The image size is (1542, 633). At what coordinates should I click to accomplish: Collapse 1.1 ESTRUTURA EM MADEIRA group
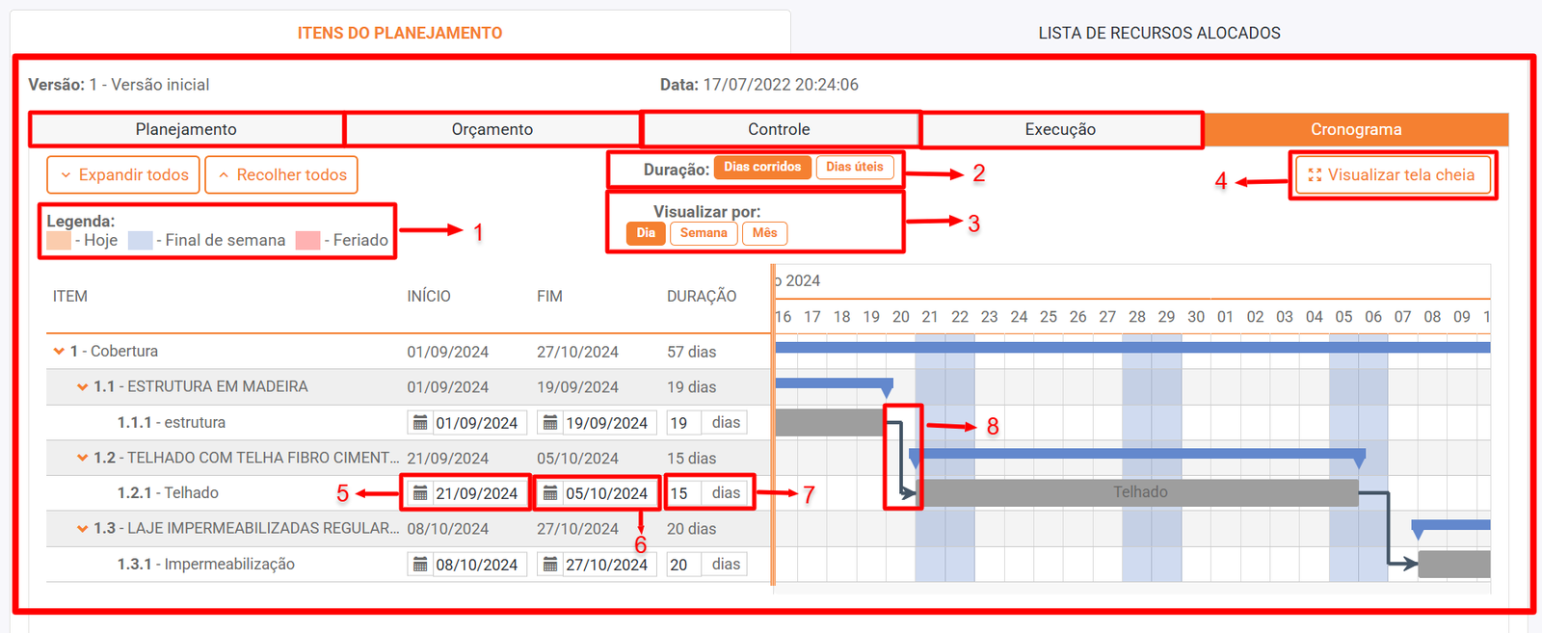click(x=82, y=387)
